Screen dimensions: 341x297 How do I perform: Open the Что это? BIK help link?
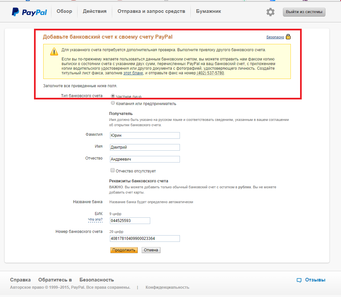click(x=95, y=220)
